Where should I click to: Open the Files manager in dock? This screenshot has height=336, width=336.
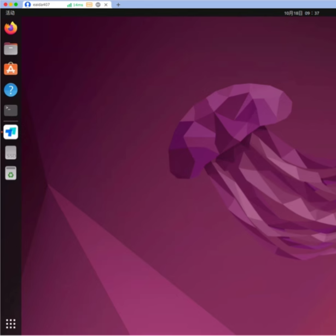(11, 49)
